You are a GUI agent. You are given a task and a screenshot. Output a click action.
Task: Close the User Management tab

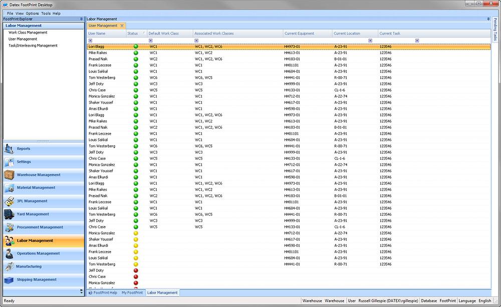click(x=122, y=26)
